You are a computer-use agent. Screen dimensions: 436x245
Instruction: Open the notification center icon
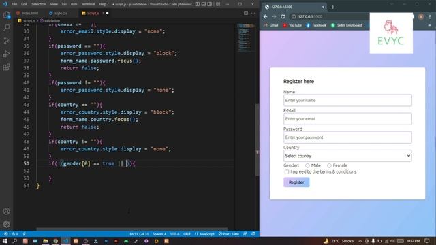427,241
